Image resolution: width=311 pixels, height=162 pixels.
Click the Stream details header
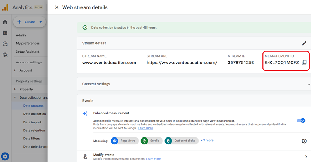94,43
